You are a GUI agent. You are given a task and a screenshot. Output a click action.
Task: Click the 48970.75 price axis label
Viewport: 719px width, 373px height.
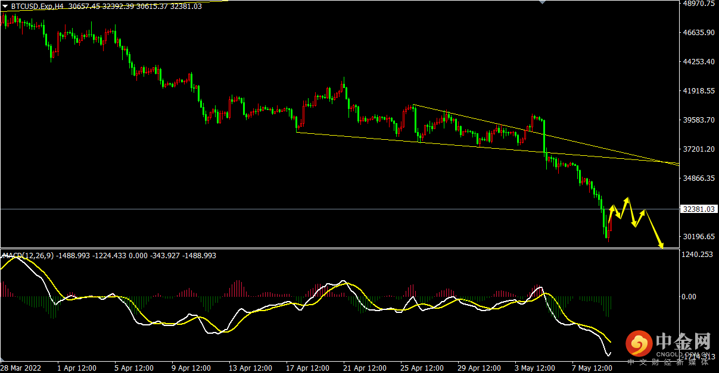698,4
